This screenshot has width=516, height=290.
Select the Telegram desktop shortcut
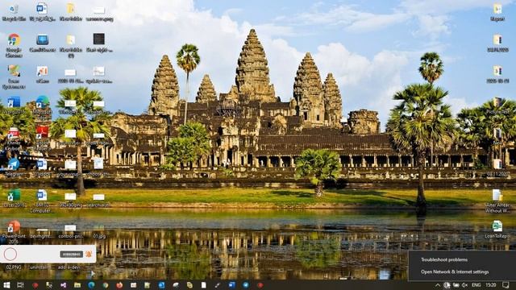pos(14,167)
